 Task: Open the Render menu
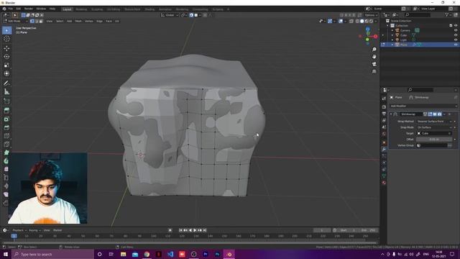tap(29, 9)
